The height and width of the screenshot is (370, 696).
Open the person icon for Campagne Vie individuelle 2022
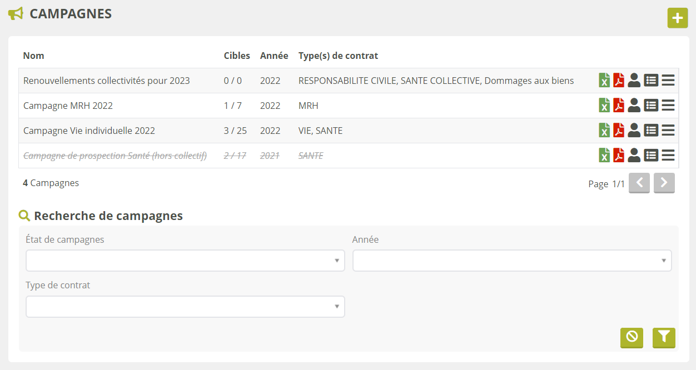point(634,131)
